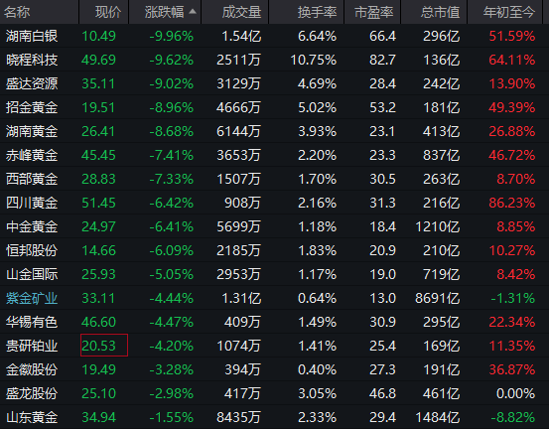Click market cap 1210亿 for 中金黄金
The width and height of the screenshot is (549, 429).
[437, 226]
